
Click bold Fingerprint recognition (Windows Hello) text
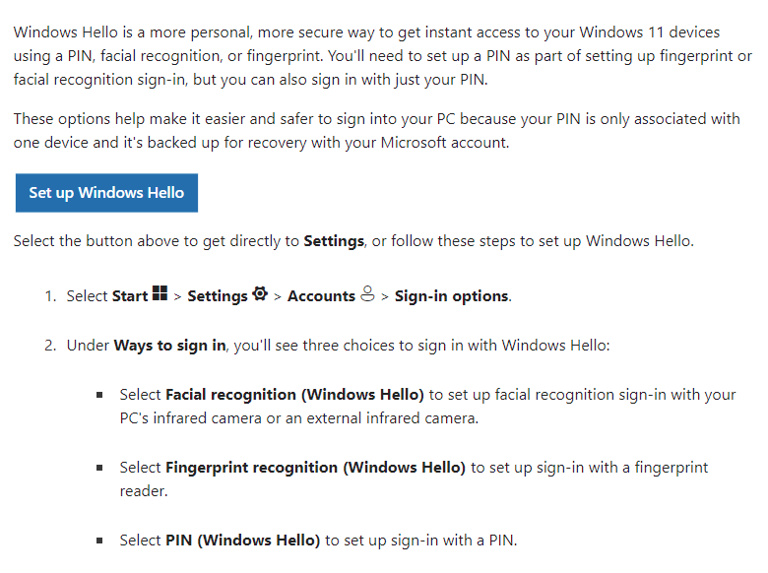315,467
